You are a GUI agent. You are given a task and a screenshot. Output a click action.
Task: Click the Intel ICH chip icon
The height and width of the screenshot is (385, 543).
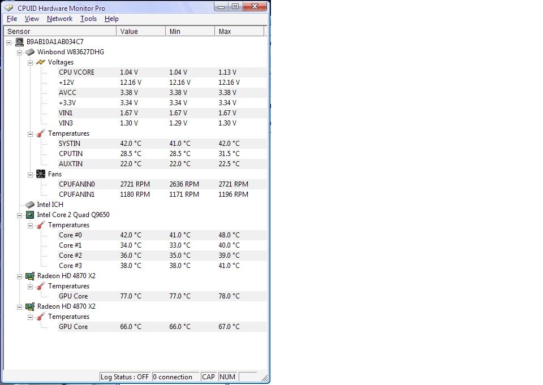[x=30, y=205]
